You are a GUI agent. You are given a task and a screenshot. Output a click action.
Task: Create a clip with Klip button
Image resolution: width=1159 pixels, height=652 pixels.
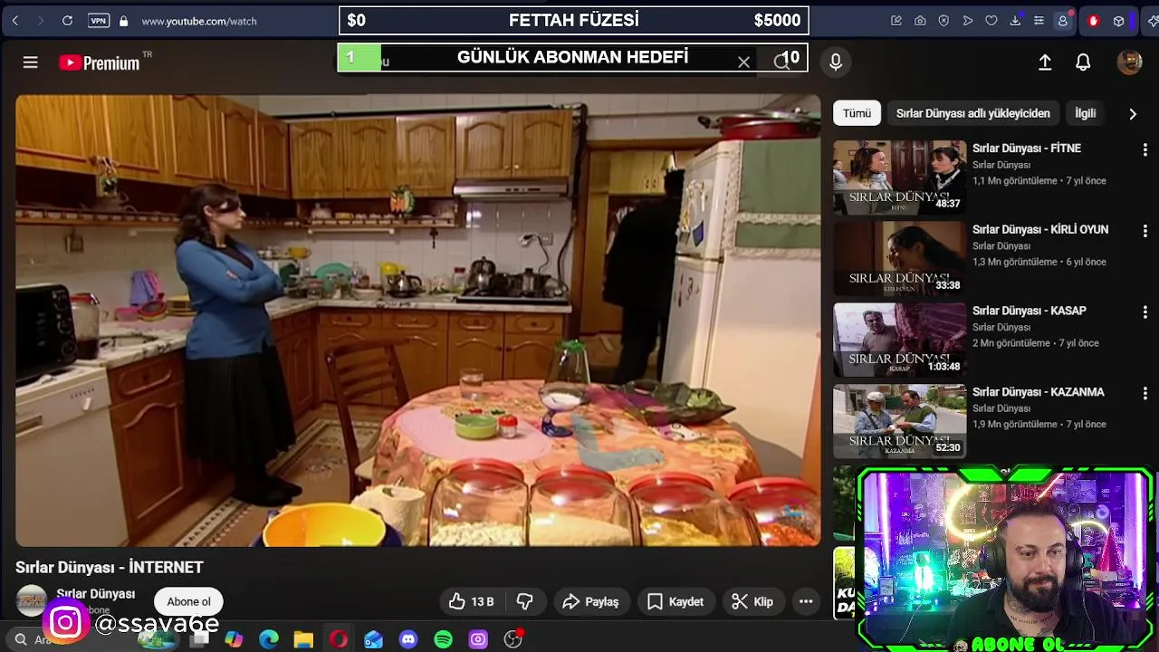coord(752,601)
